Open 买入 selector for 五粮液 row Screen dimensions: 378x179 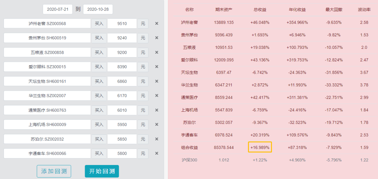99,52
